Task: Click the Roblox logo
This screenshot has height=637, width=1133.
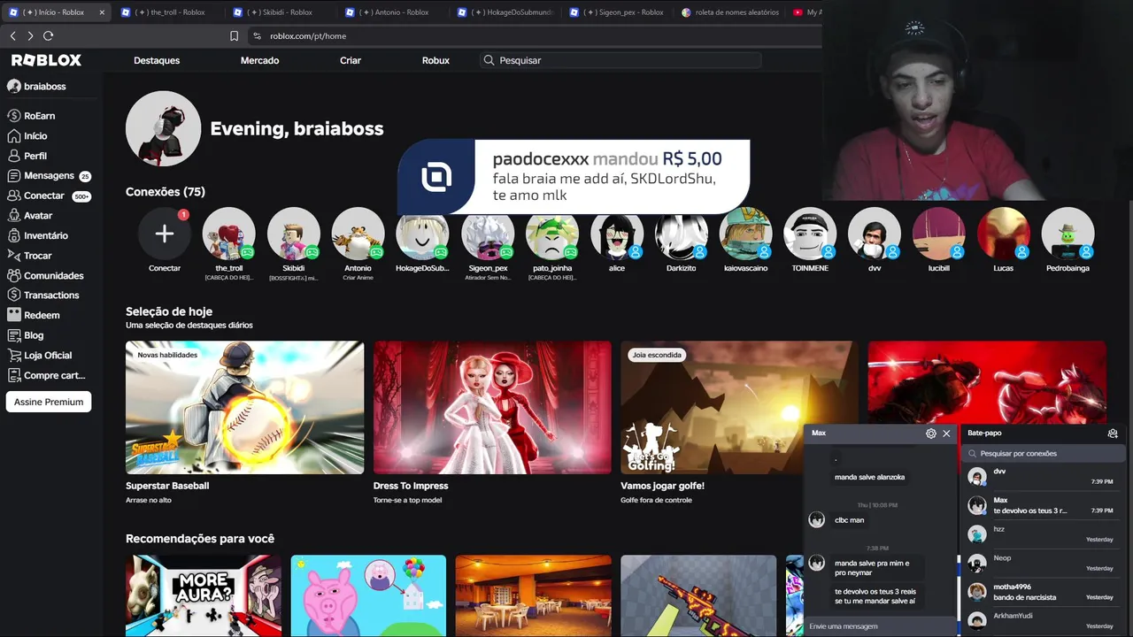Action: coord(46,60)
